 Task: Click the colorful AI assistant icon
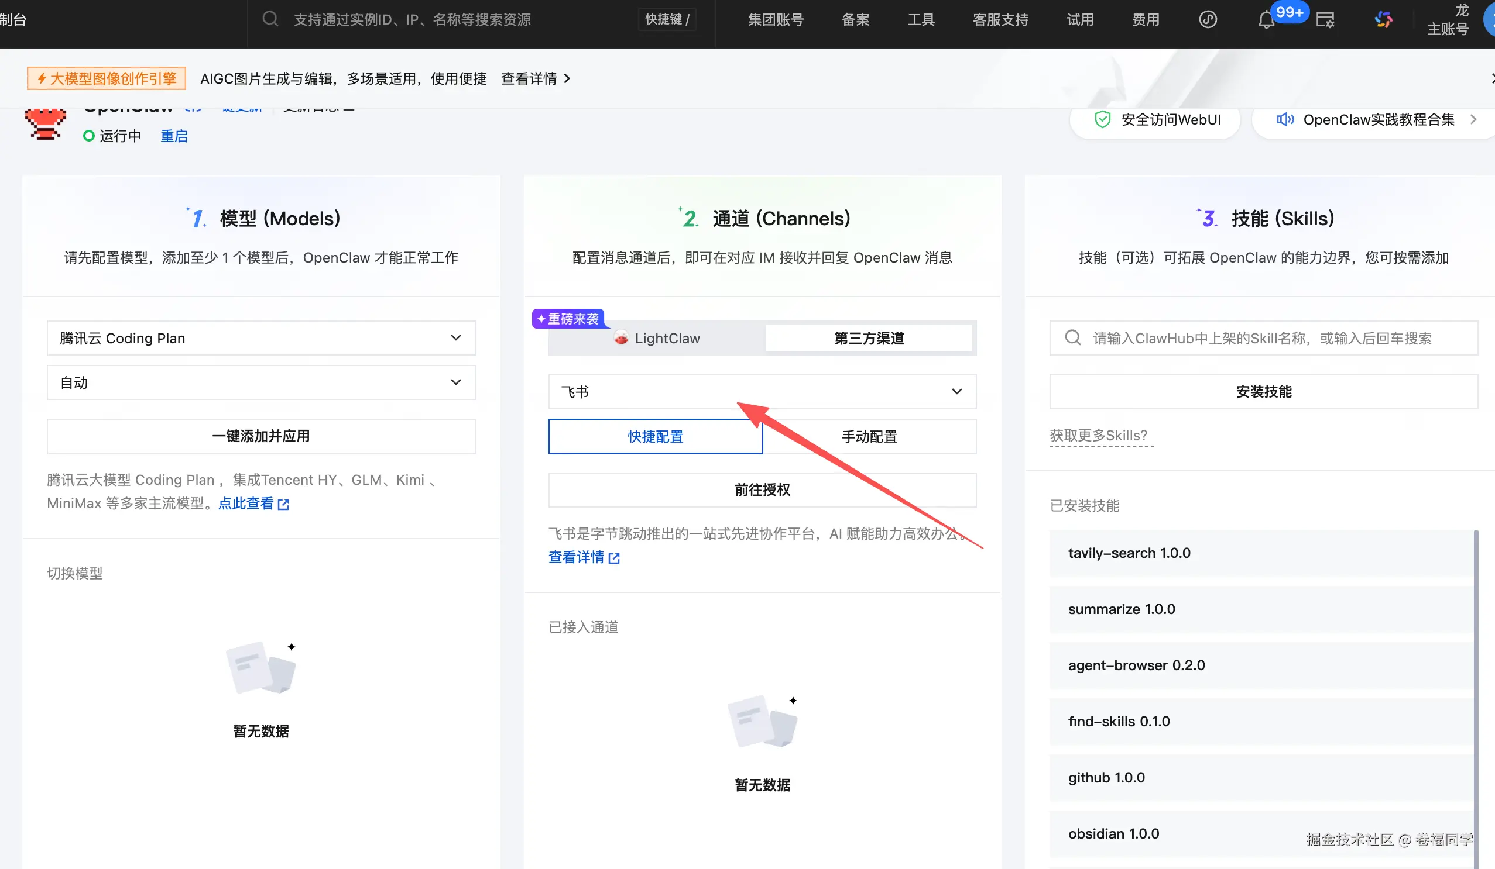1383,19
